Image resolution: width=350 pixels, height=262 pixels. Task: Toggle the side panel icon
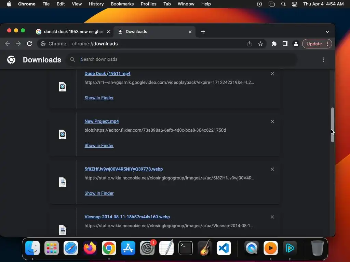[285, 44]
